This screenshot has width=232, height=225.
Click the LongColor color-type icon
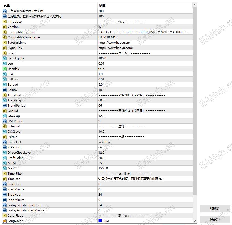pyautogui.click(x=4, y=221)
